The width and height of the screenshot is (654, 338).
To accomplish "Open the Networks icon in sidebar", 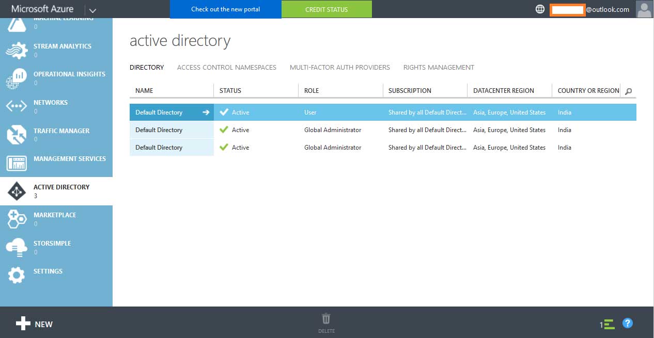I will (16, 107).
